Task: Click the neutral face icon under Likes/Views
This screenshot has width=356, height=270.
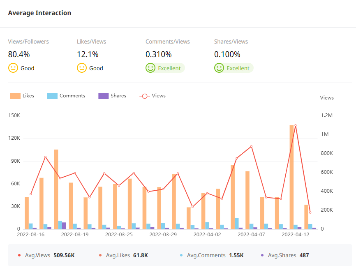Action: click(82, 68)
